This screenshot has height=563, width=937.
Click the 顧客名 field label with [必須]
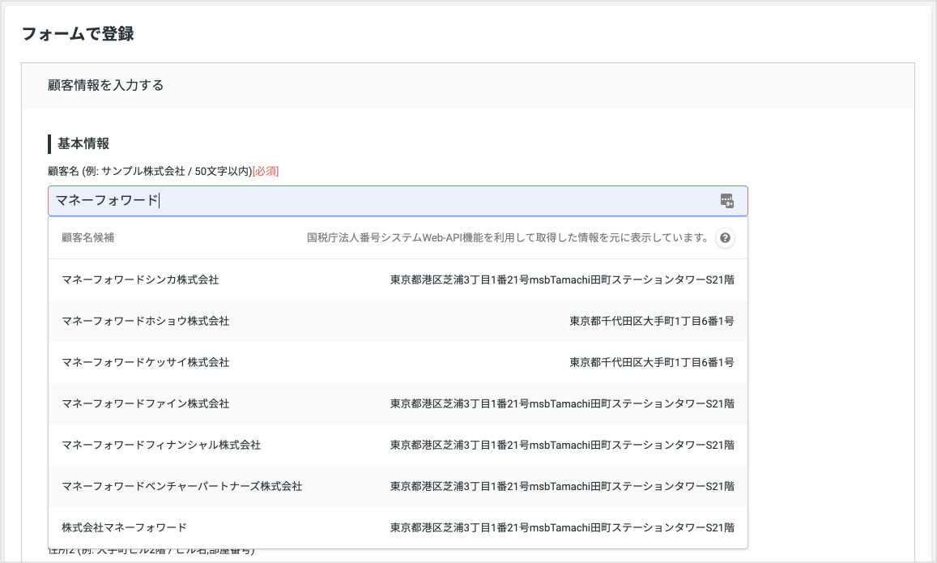tap(163, 171)
